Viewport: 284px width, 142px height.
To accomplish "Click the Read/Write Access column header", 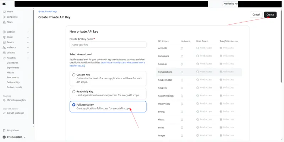I will pos(229,41).
